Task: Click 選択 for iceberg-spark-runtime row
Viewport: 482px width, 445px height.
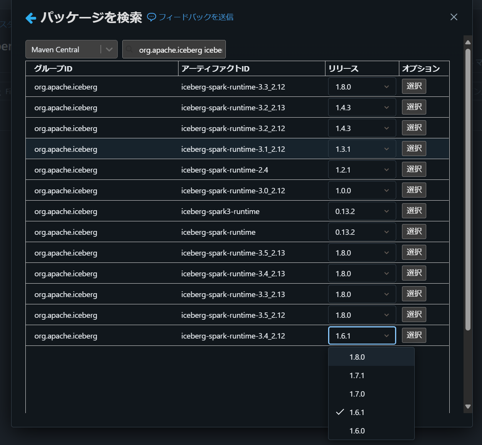Action: (x=414, y=231)
